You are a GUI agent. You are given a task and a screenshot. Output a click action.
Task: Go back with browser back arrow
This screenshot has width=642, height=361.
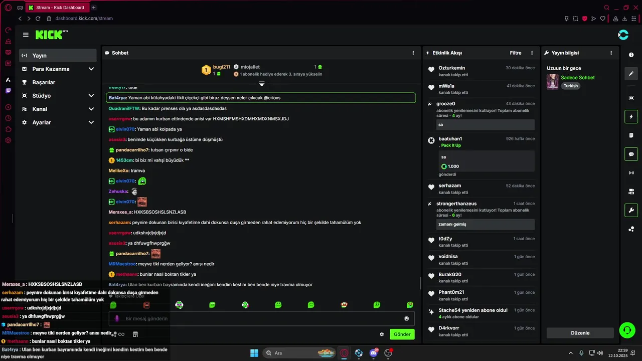coord(20,19)
